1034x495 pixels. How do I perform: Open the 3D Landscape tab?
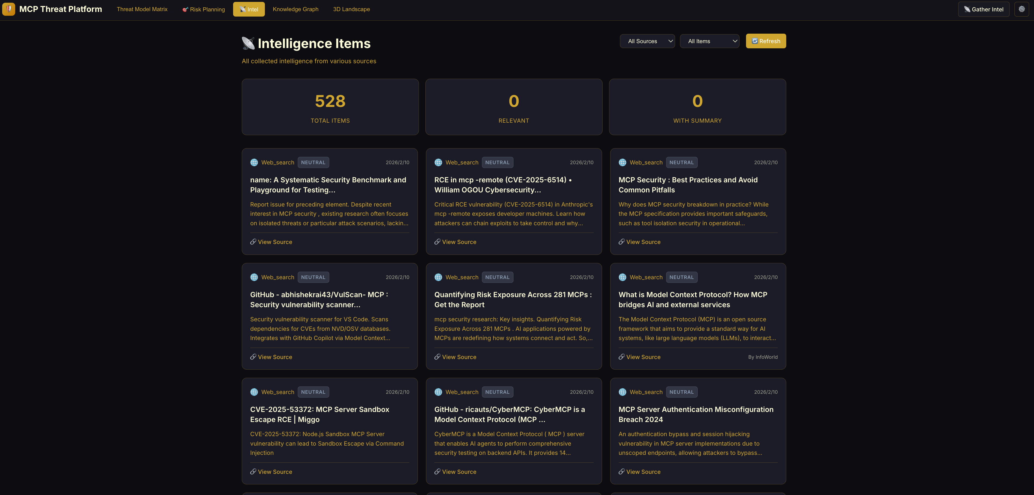point(351,9)
